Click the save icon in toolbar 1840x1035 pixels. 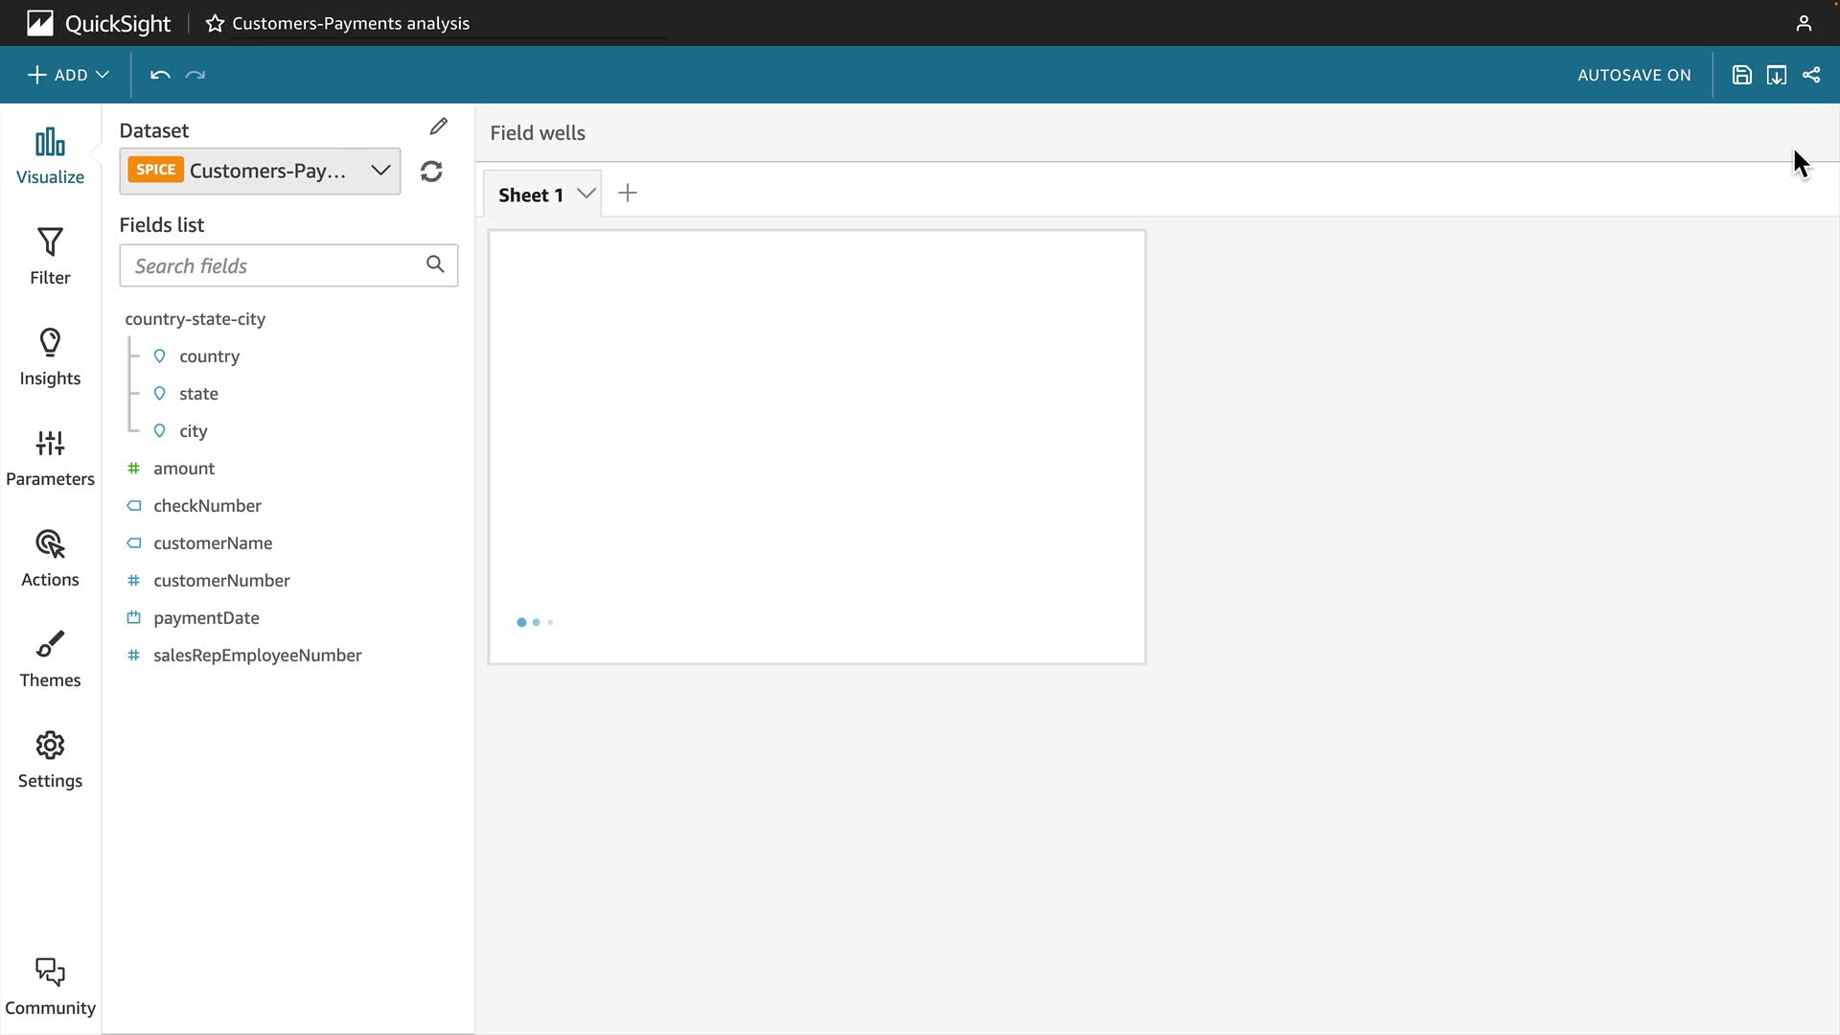click(1742, 75)
